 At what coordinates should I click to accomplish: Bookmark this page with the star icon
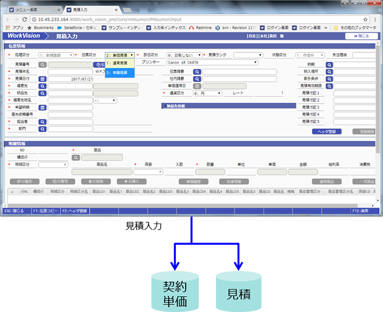366,19
